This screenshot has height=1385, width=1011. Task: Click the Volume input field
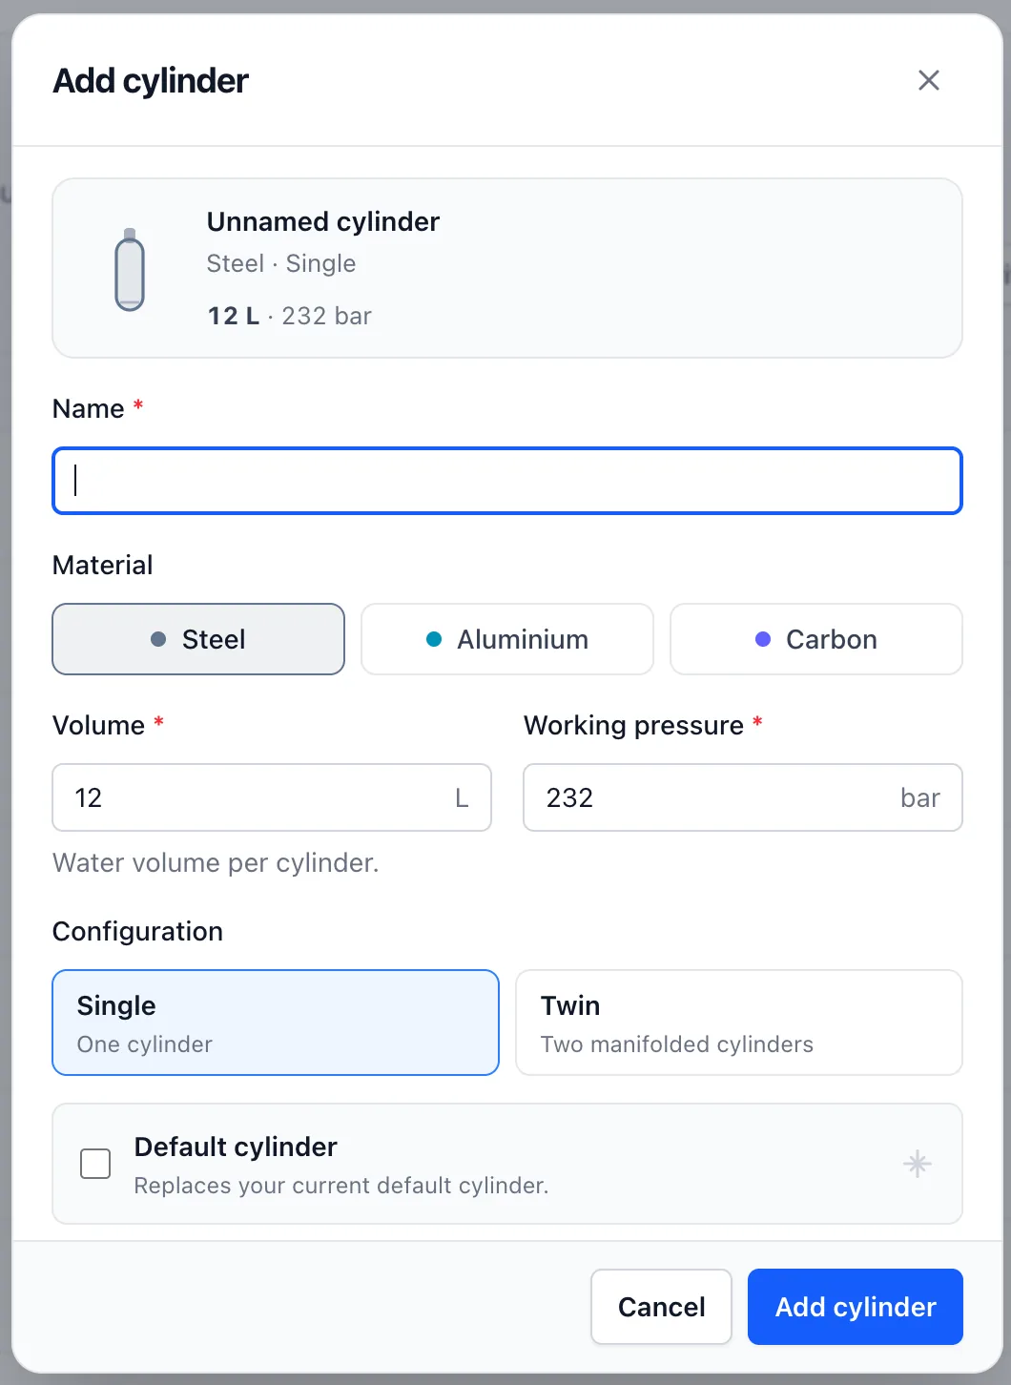click(272, 797)
